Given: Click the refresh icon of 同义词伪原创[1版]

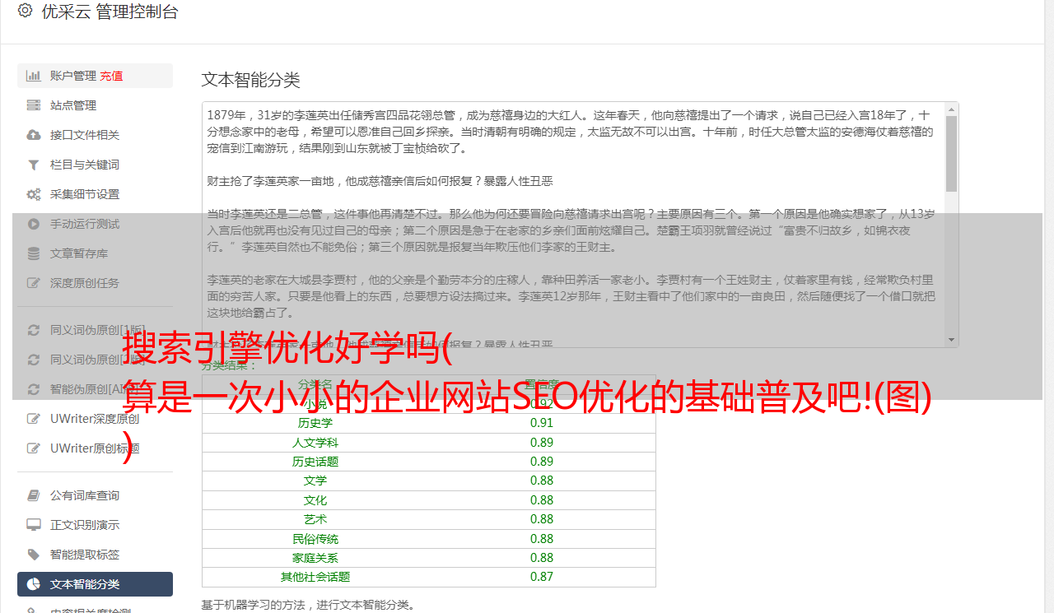Looking at the screenshot, I should (x=33, y=330).
